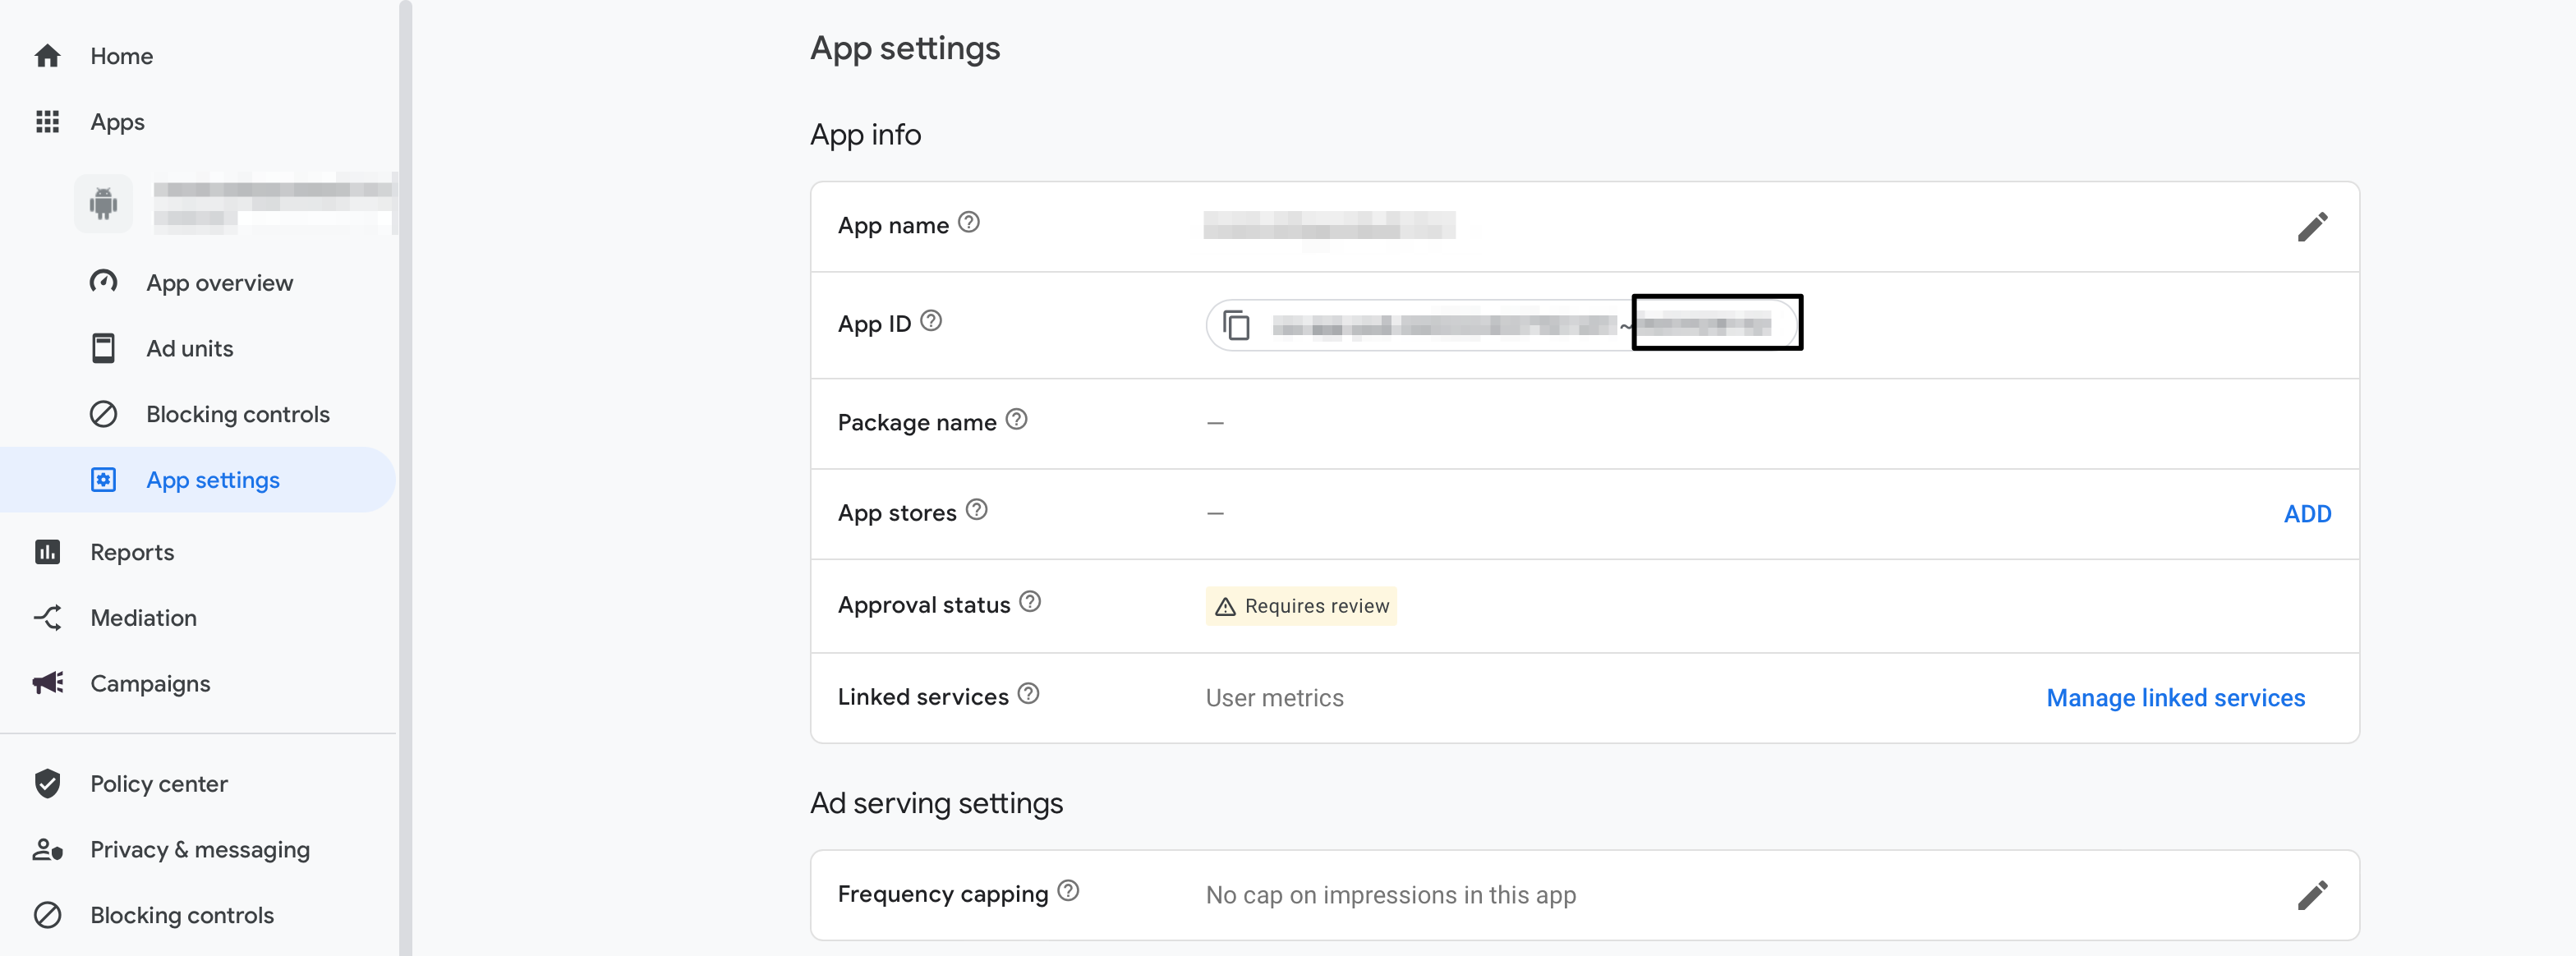
Task: Open help tooltip next to App ID
Action: (930, 321)
